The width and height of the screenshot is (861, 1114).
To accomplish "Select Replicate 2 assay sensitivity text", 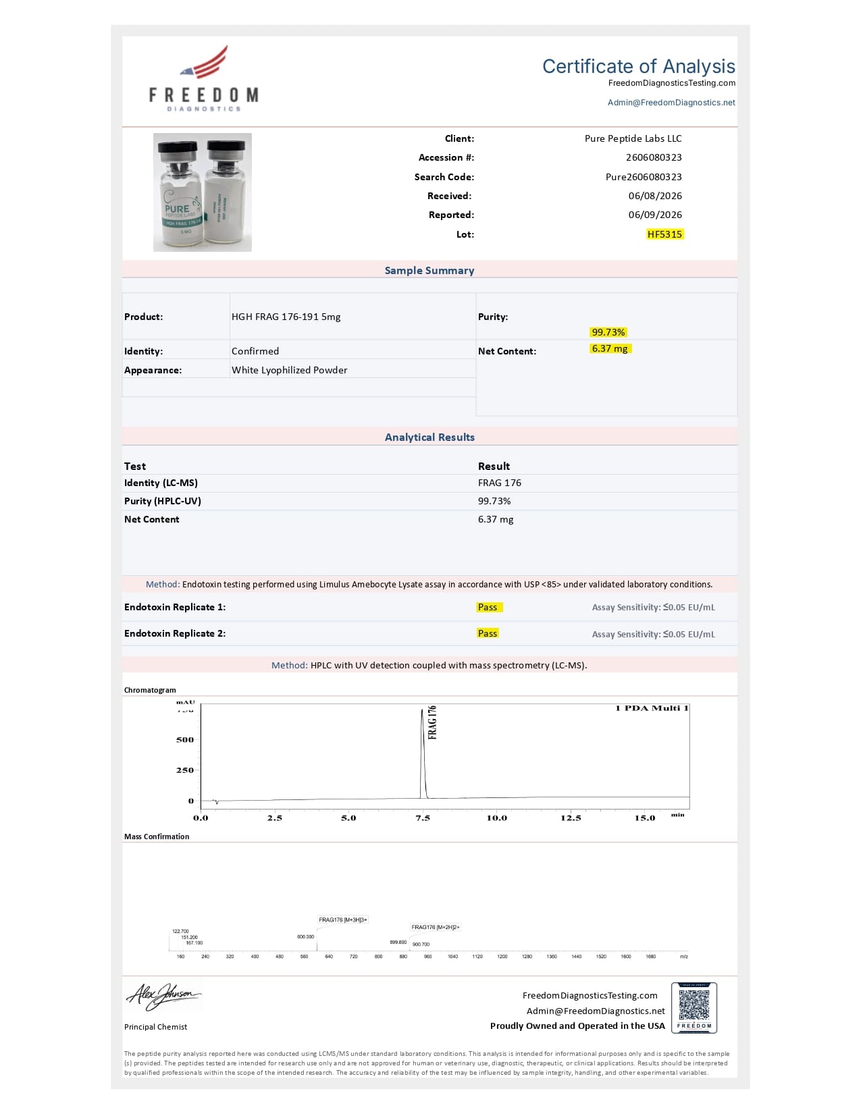I will coord(653,635).
